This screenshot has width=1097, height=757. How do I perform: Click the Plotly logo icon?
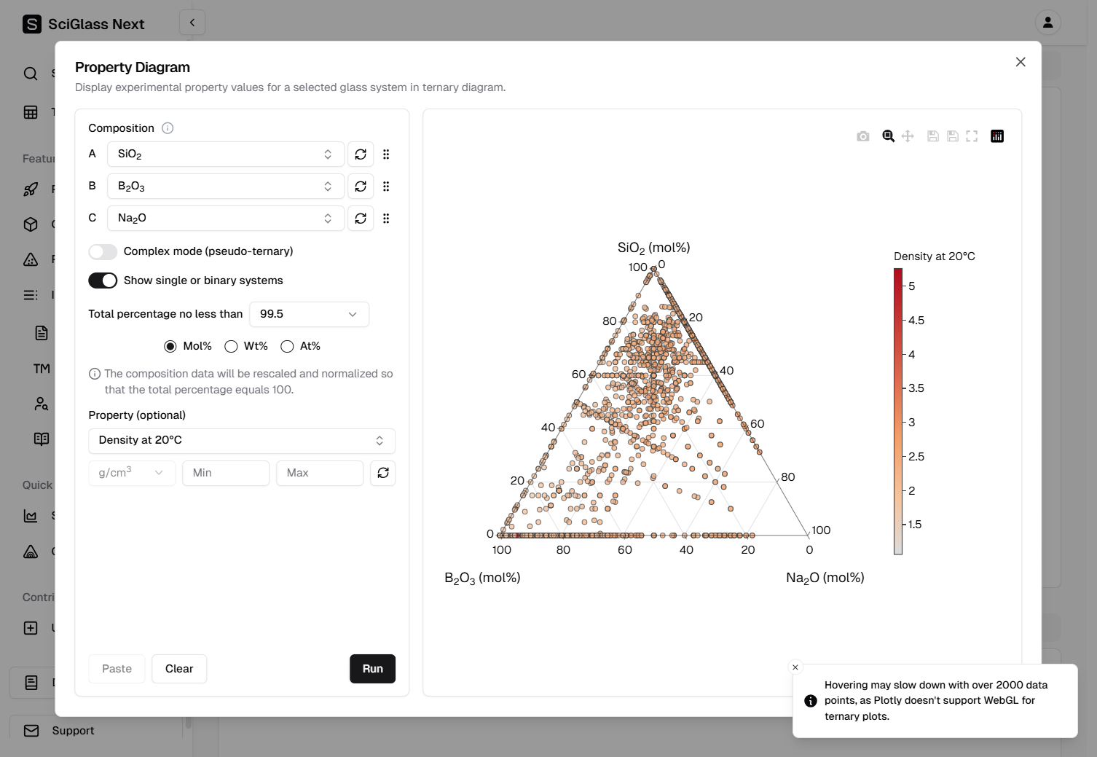(997, 136)
